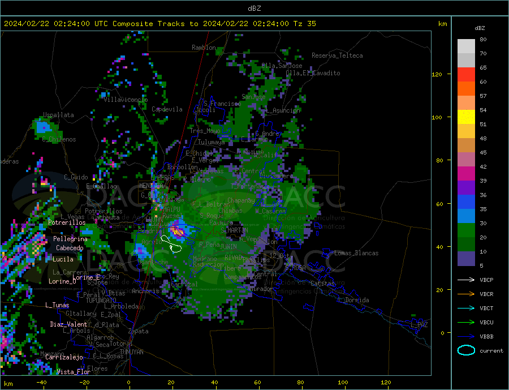The height and width of the screenshot is (390, 509).
Task: Pick the light gray 70-80 dBZ swatch
Action: point(466,46)
